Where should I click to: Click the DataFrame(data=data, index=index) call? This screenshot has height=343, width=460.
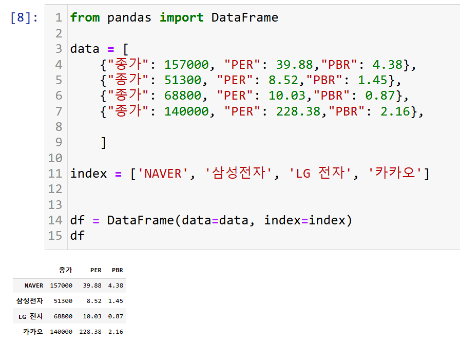pyautogui.click(x=229, y=220)
